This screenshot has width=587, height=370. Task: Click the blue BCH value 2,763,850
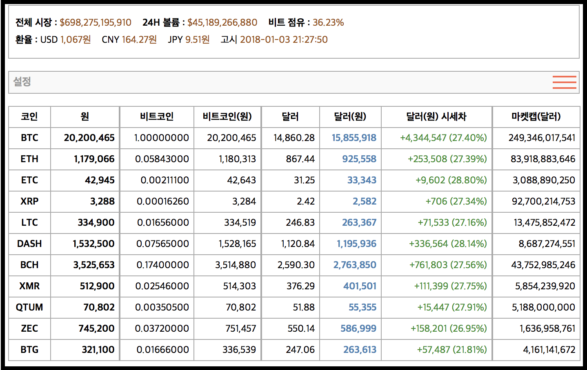coord(355,265)
